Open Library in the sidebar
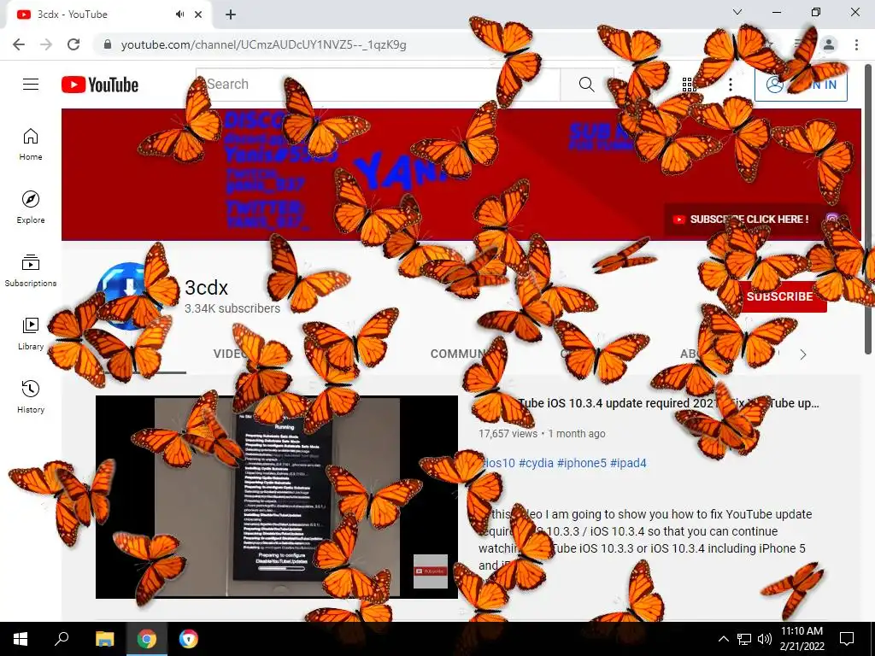Screen dimensions: 875x656 pyautogui.click(x=31, y=334)
